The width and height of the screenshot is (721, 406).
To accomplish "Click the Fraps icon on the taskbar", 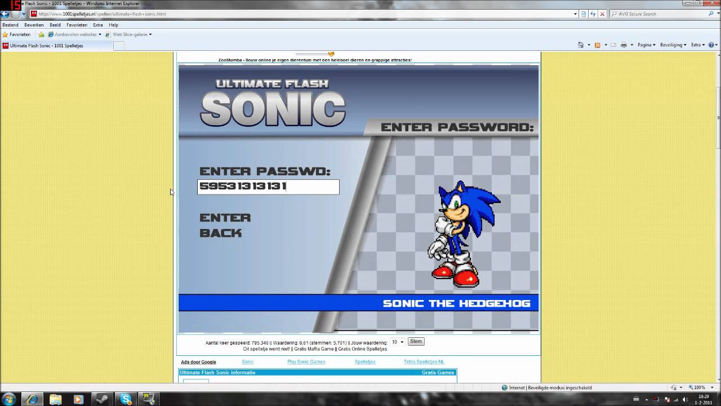I will click(x=149, y=399).
